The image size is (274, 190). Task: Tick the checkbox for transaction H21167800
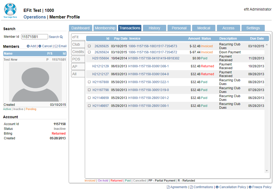pos(89,82)
